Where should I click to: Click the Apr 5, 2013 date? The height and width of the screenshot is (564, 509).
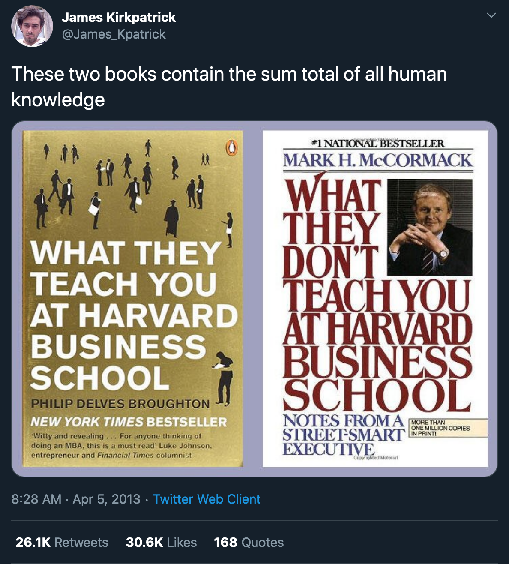pyautogui.click(x=107, y=499)
